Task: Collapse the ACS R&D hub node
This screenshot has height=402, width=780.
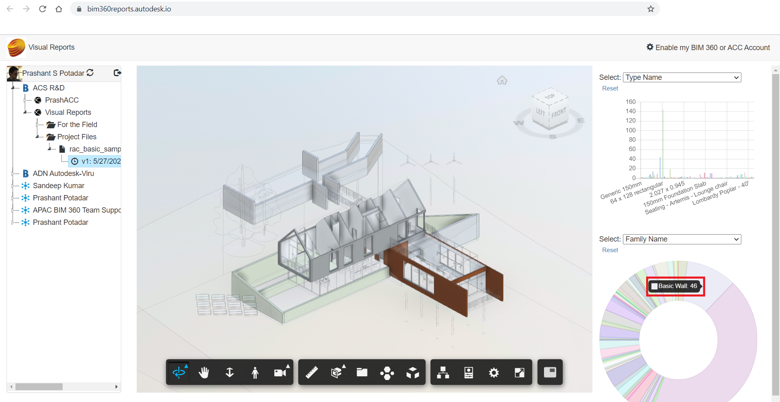Action: (x=13, y=88)
